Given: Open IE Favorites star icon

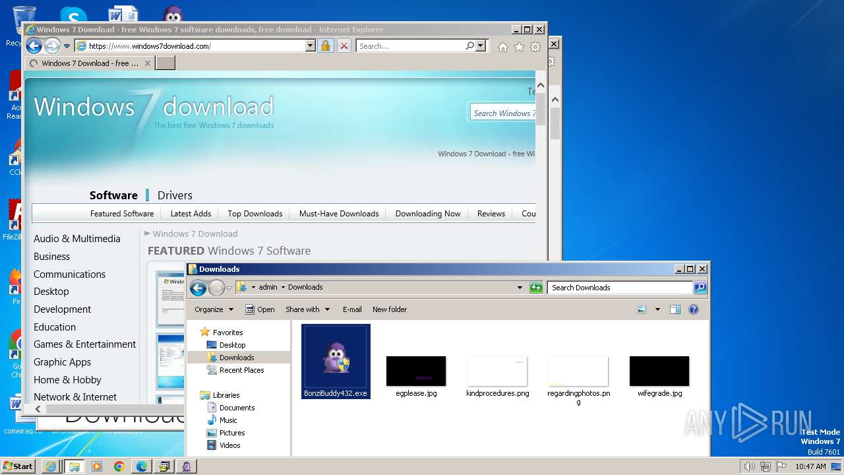Looking at the screenshot, I should 519,47.
